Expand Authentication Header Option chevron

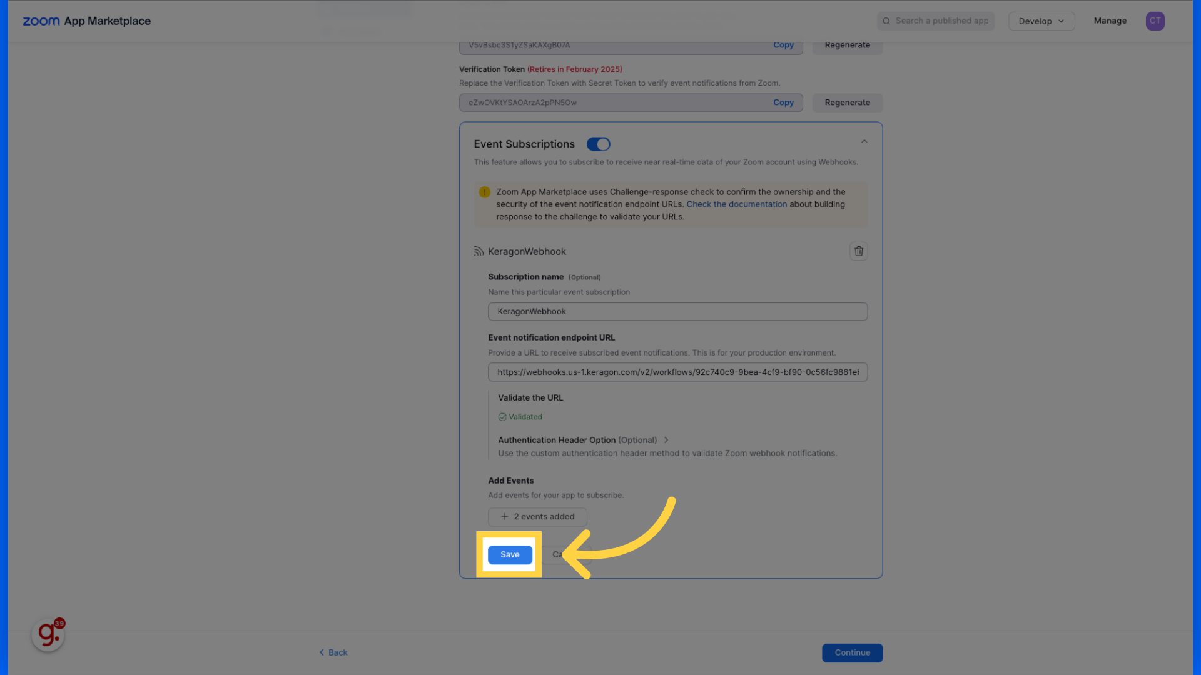click(x=666, y=440)
